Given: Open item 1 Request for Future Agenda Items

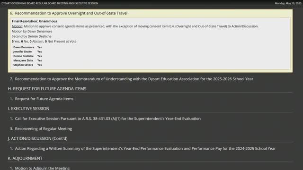Looking at the screenshot, I should [x=42, y=99].
